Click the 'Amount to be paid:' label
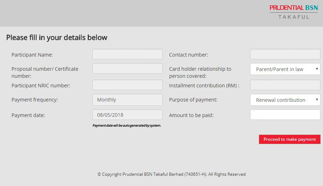The image size is (323, 186). point(191,115)
